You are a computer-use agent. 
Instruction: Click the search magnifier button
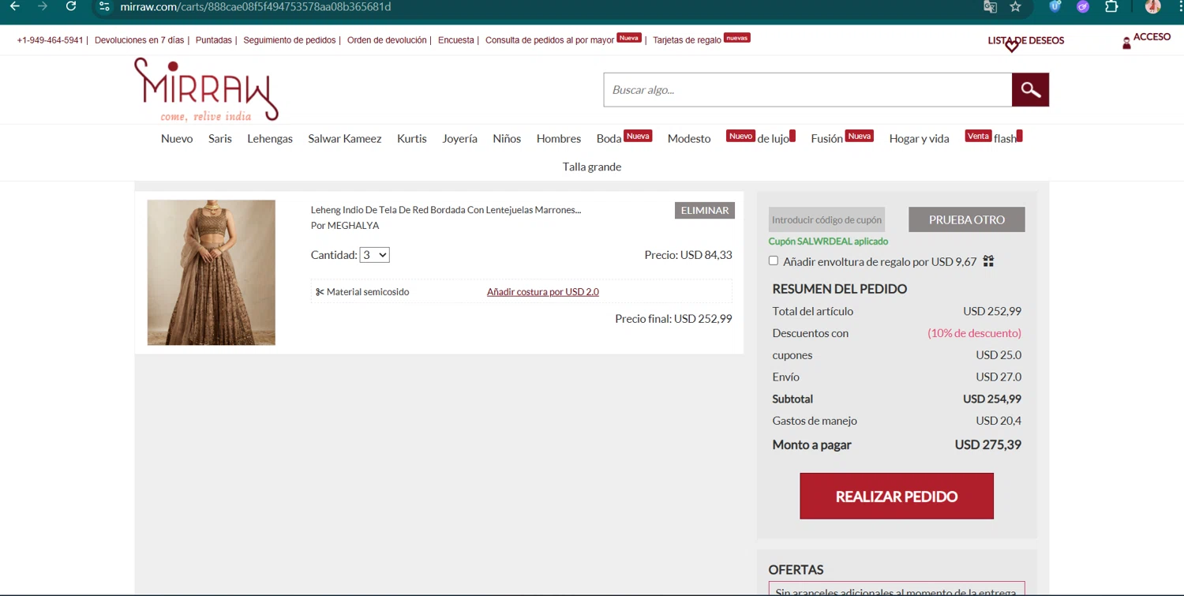(x=1030, y=90)
